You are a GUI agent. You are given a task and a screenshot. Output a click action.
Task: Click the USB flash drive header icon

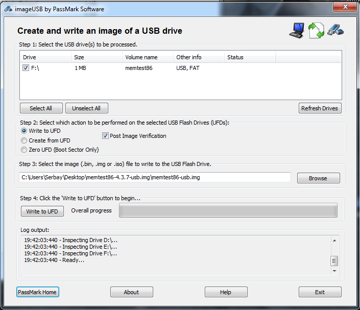tap(335, 30)
